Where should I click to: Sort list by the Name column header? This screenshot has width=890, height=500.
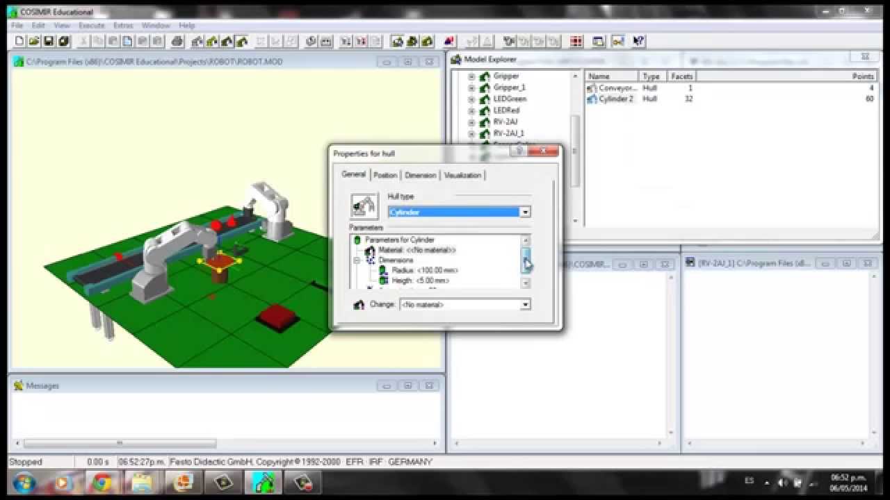click(x=612, y=76)
